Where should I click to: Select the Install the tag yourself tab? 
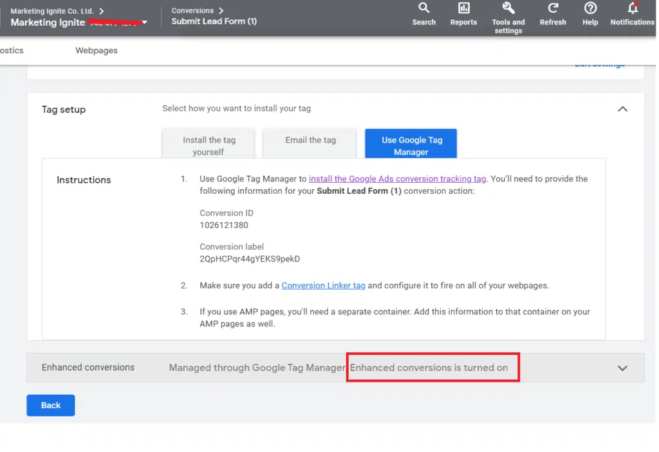(x=209, y=146)
